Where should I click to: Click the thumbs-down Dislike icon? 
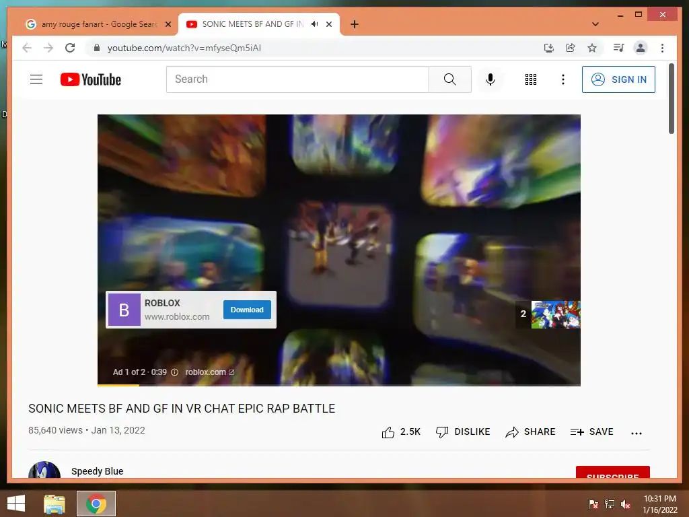click(x=442, y=432)
